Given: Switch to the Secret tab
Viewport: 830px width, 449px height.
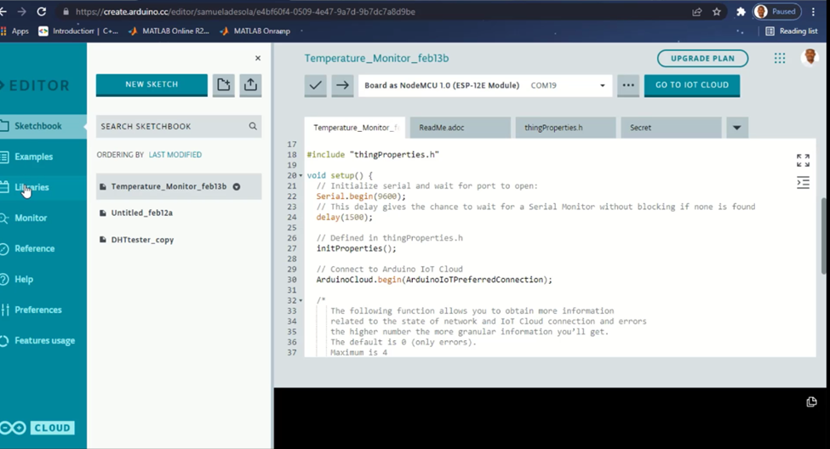Looking at the screenshot, I should click(671, 128).
